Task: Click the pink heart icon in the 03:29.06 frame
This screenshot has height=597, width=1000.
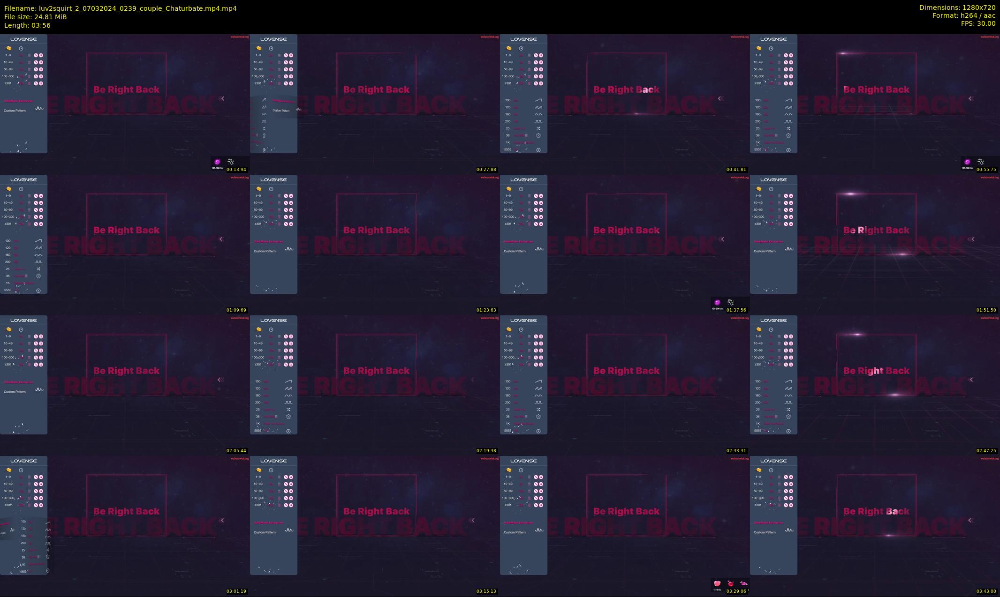Action: coord(717,583)
